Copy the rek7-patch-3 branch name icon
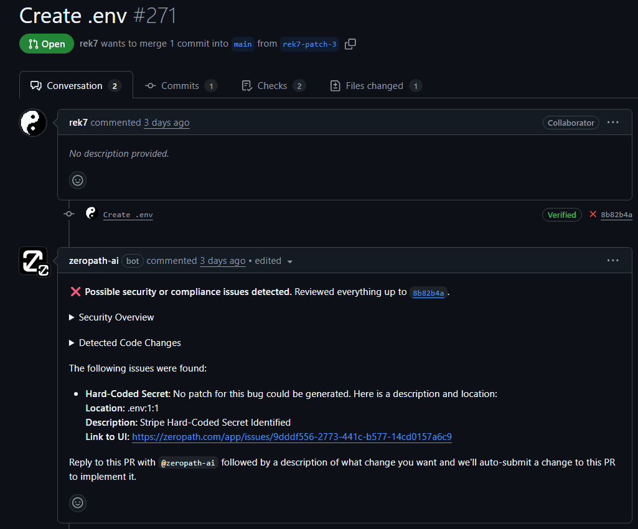638x529 pixels. click(x=350, y=44)
